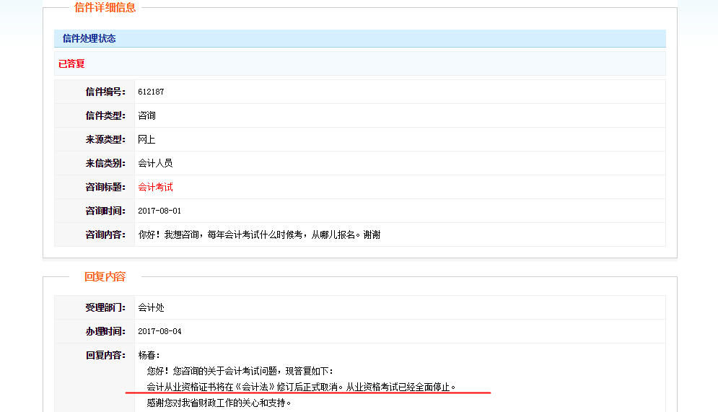Viewport: 718px width, 412px height.
Task: Click the 信件类型 label
Action: click(105, 115)
